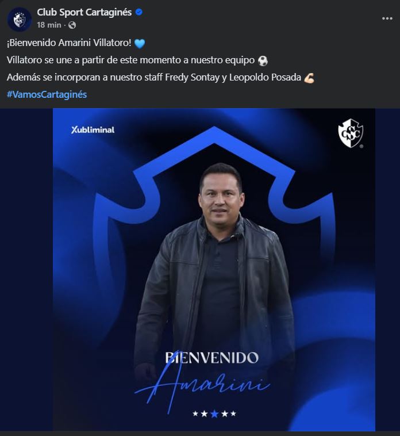This screenshot has width=400, height=436.
Task: Open the Club Sport Cartaginés profile picture
Action: [x=20, y=19]
